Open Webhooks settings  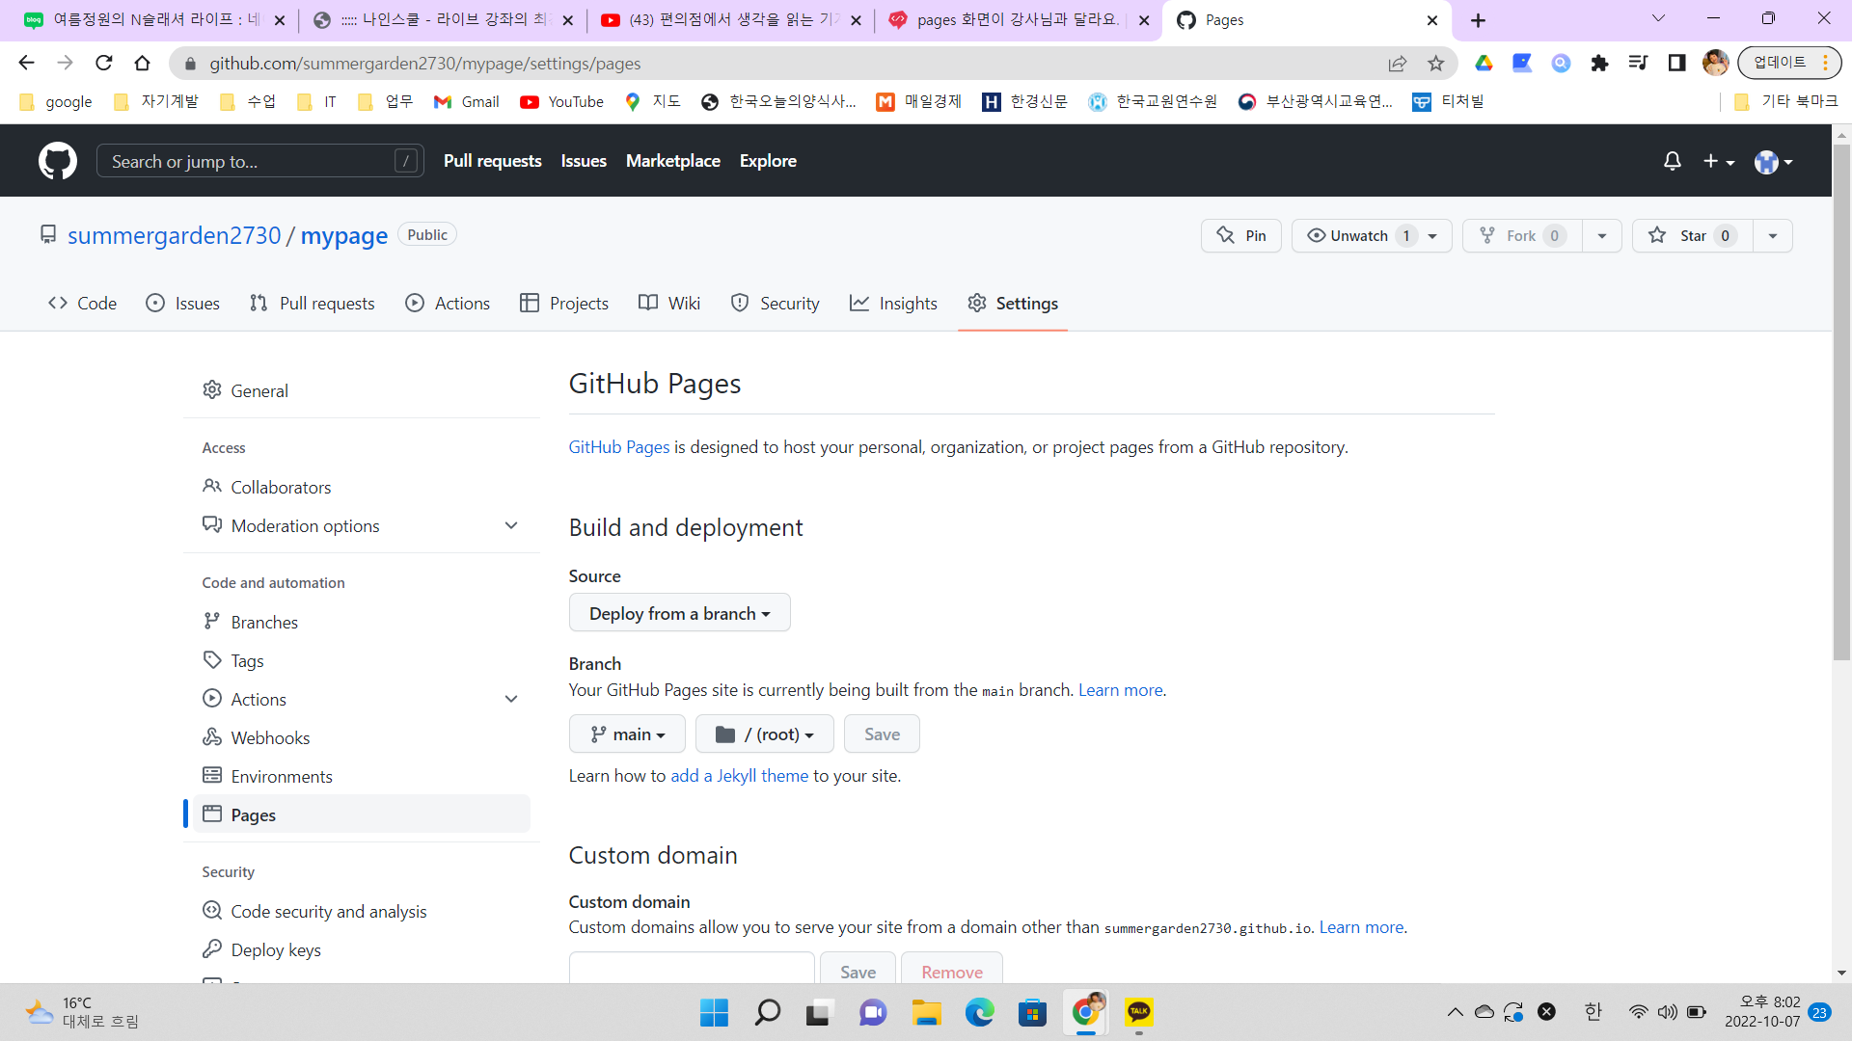362,738
